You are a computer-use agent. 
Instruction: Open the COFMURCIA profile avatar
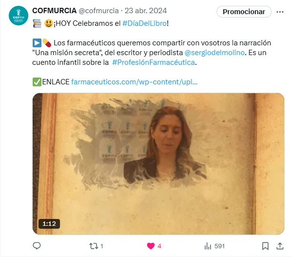coord(19,16)
